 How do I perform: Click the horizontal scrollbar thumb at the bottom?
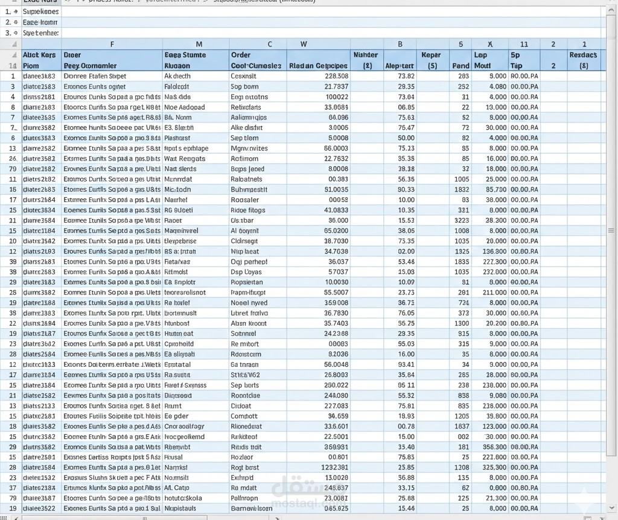tap(145, 518)
